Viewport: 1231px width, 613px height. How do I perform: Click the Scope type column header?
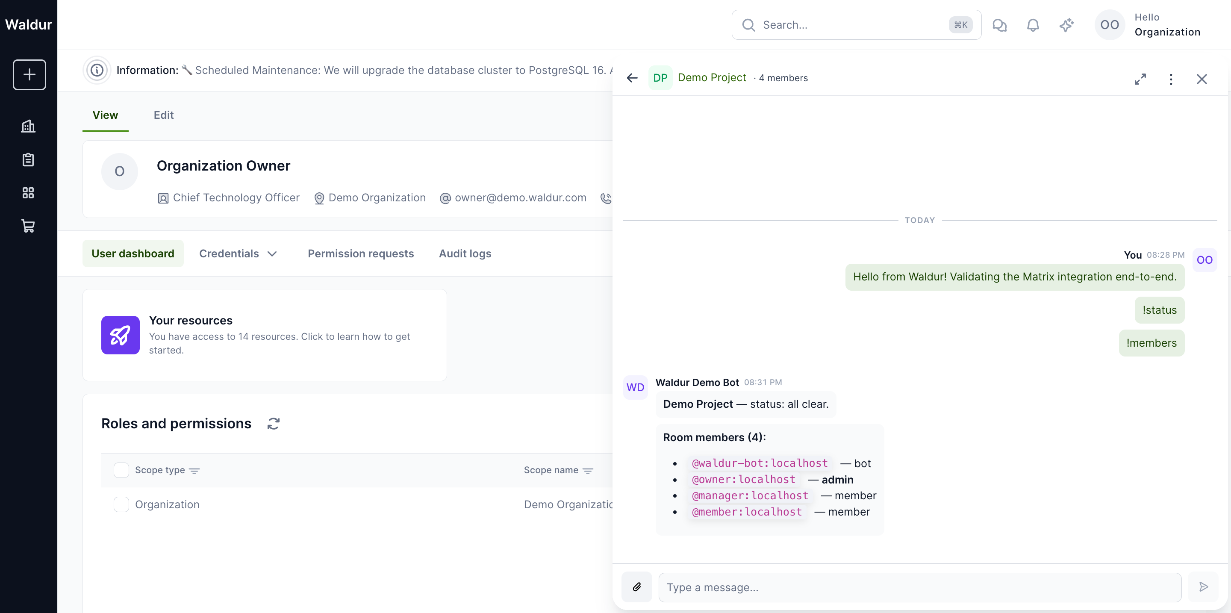click(159, 470)
